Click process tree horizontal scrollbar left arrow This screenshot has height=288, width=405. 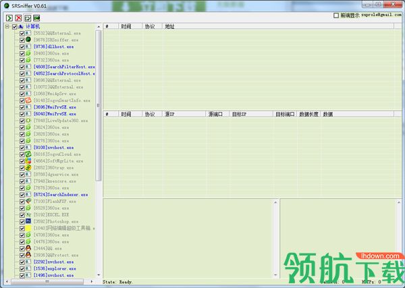click(x=7, y=281)
